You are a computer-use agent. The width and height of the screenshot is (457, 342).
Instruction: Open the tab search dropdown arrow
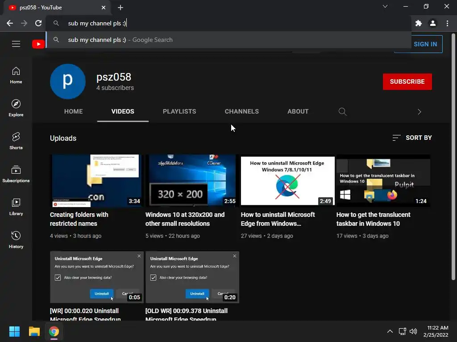pos(385,6)
